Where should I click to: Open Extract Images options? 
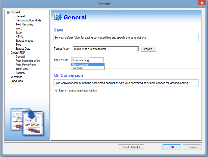[x=24, y=41]
